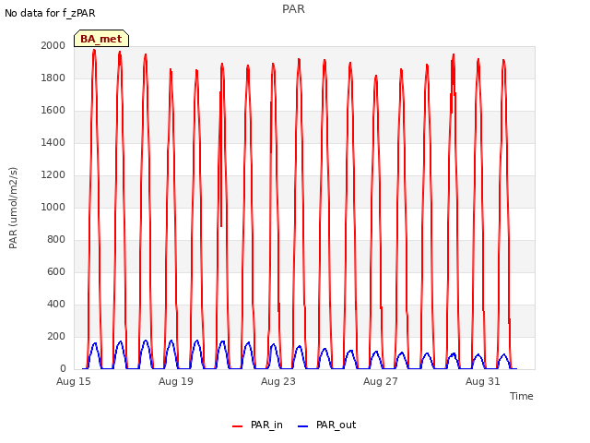Click the 200 y-axis tick label
Viewport: 590px width, 443px height.
coord(56,336)
